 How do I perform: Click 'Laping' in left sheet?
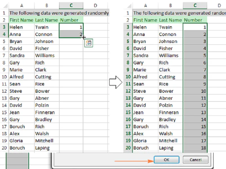point(42,148)
